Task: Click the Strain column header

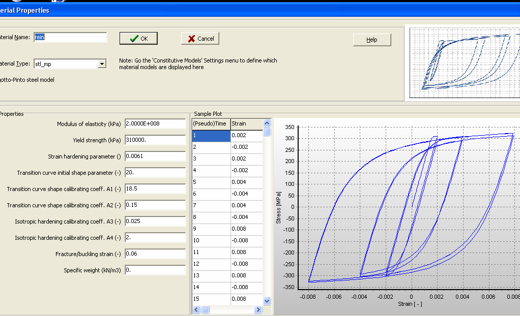Action: [x=247, y=124]
